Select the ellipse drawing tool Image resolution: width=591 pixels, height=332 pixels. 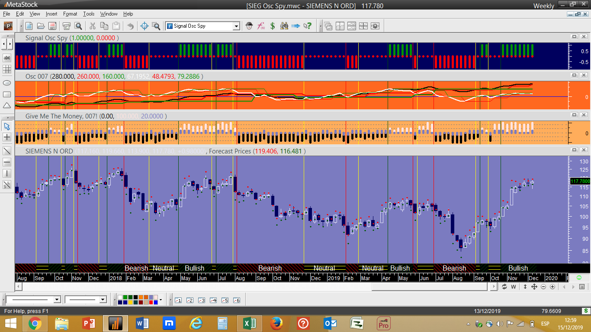pos(7,83)
